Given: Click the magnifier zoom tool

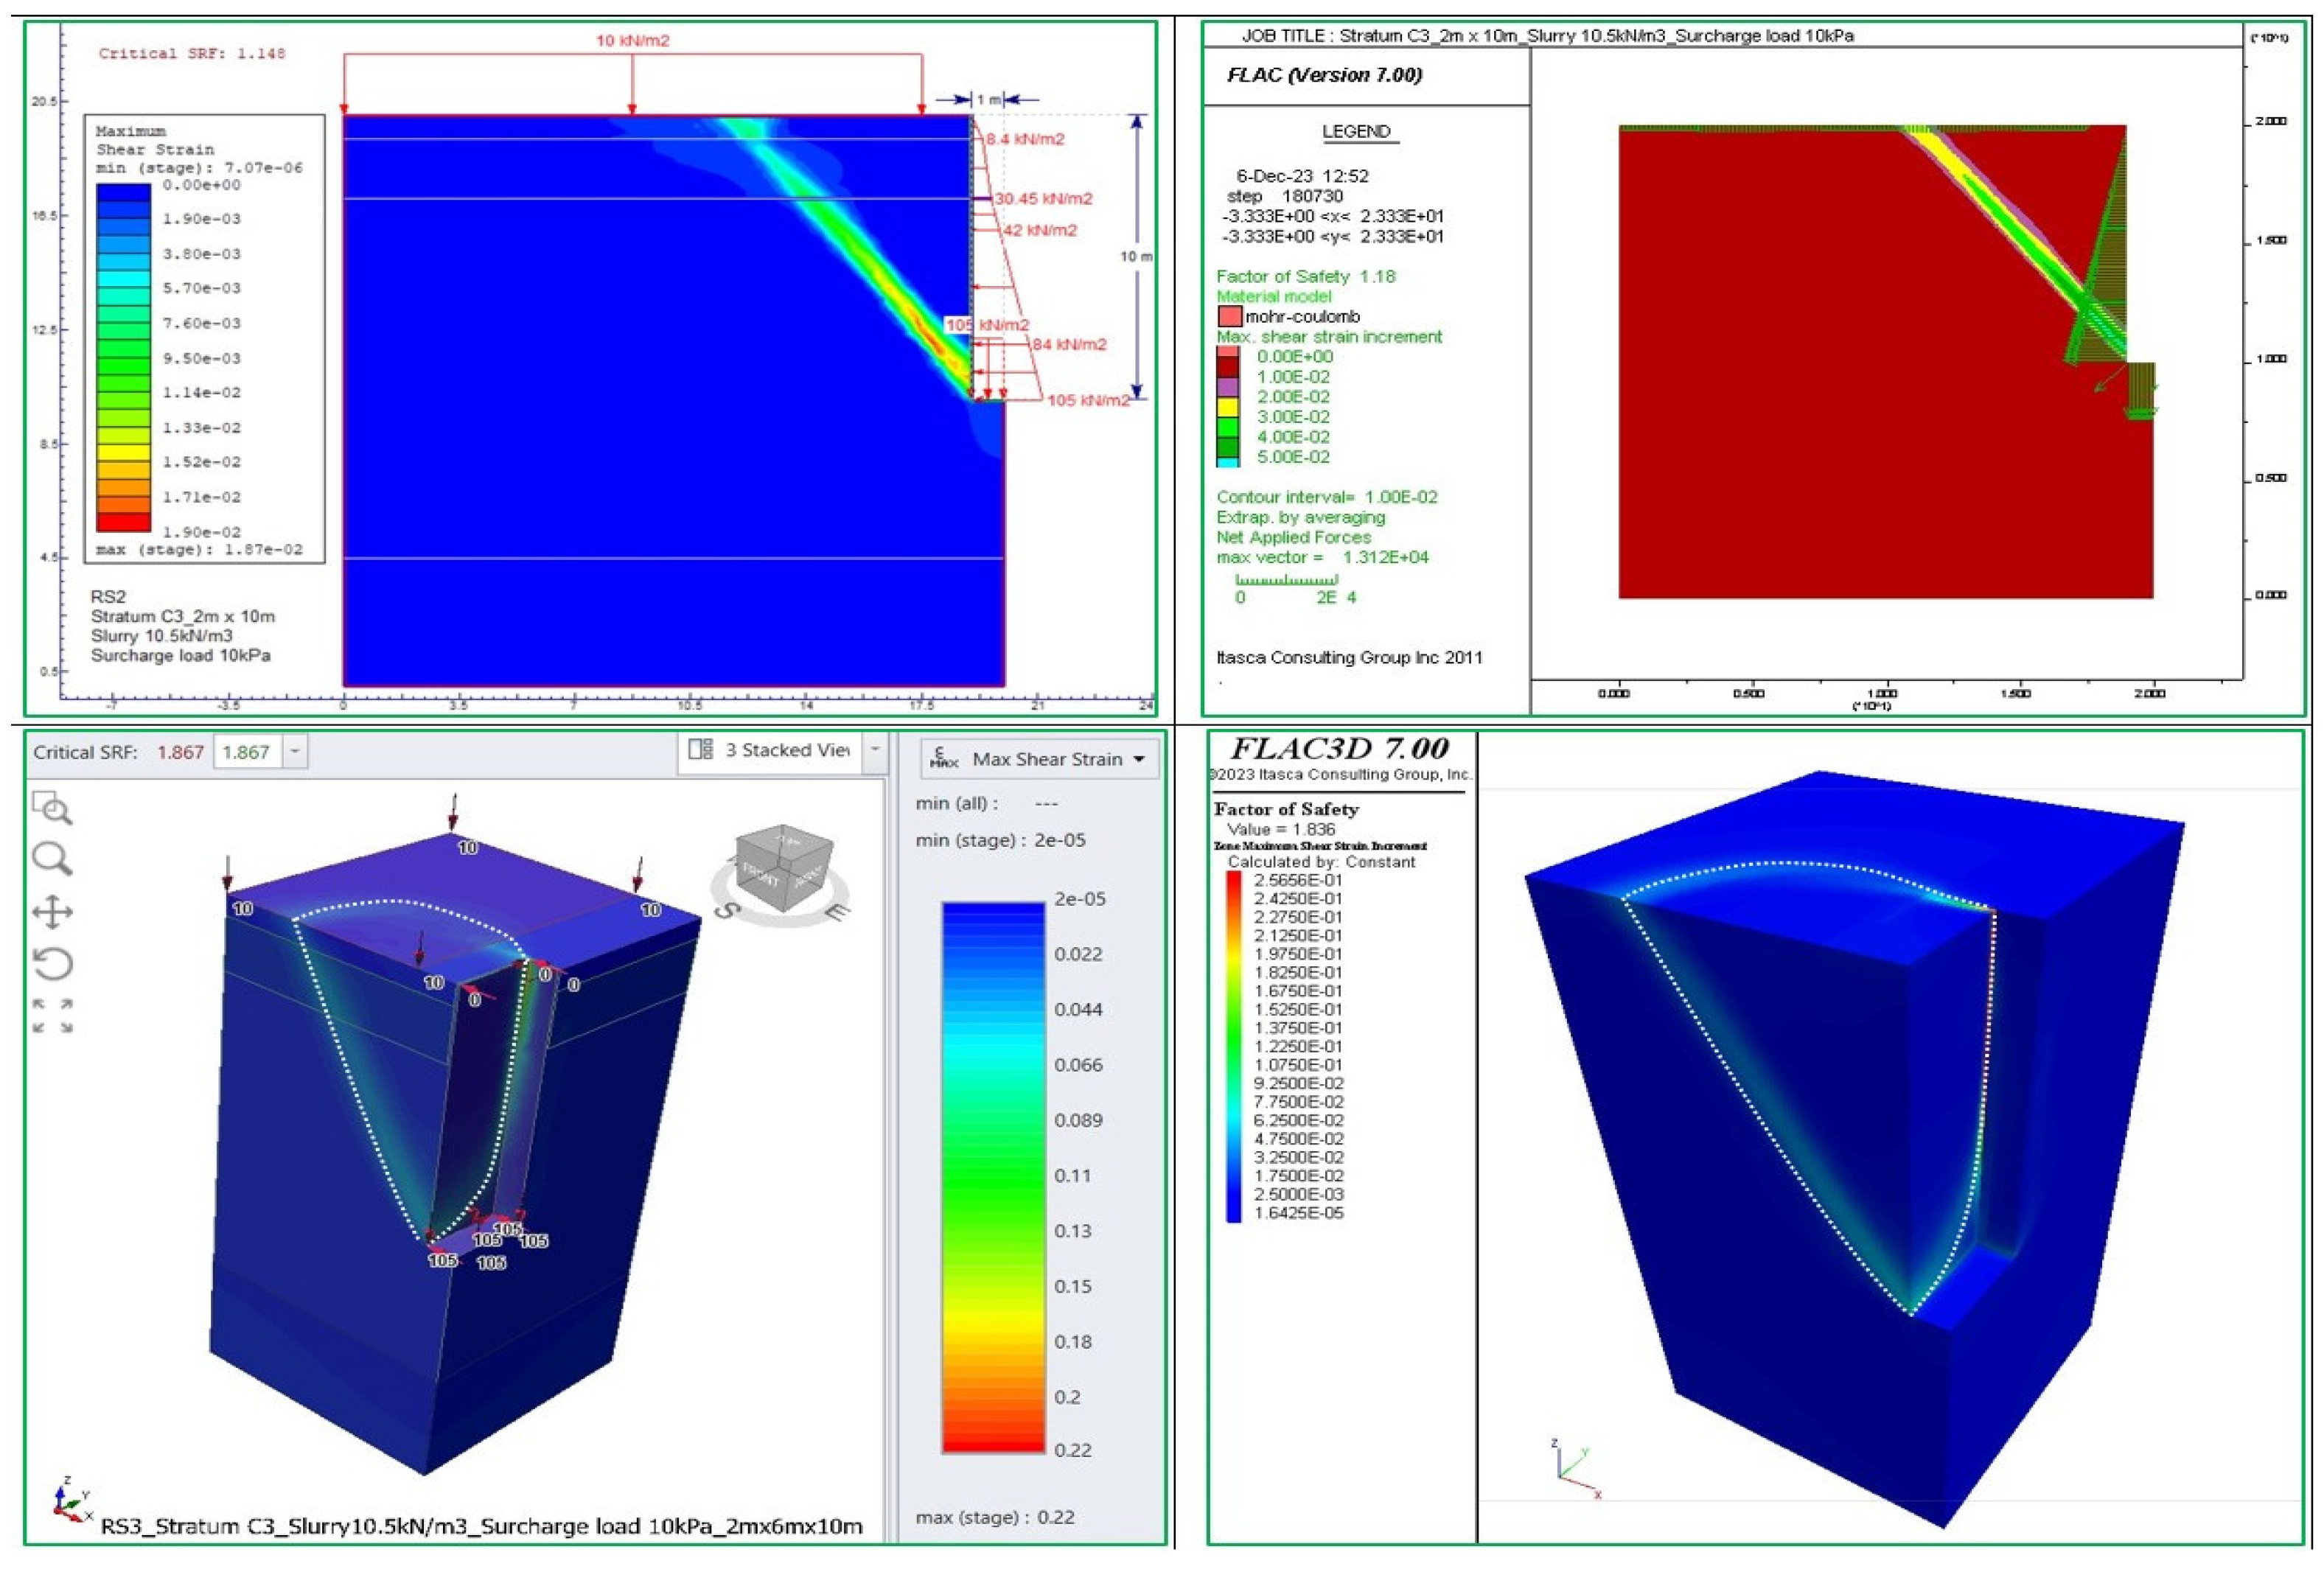Looking at the screenshot, I should [x=51, y=859].
